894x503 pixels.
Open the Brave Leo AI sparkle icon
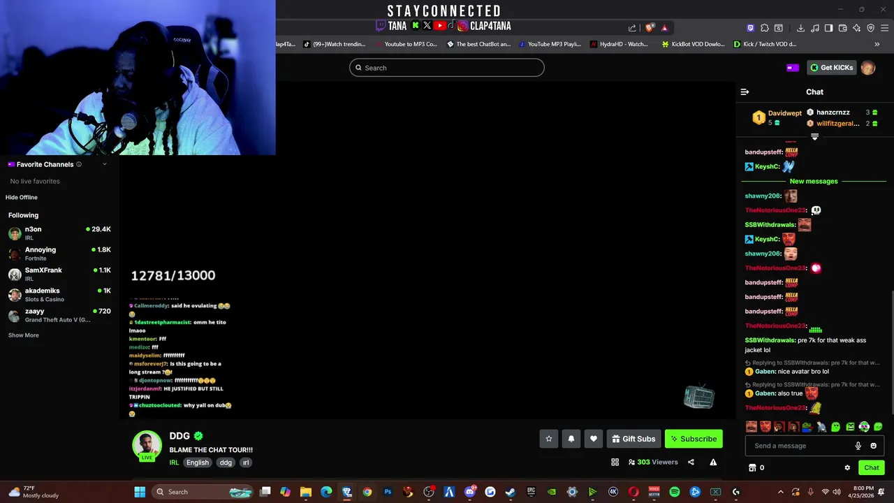[x=857, y=28]
